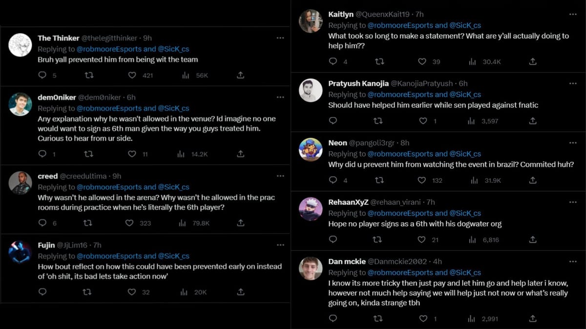The height and width of the screenshot is (329, 586).
Task: Open Pratyush Kanojia's profile picture
Action: click(311, 90)
